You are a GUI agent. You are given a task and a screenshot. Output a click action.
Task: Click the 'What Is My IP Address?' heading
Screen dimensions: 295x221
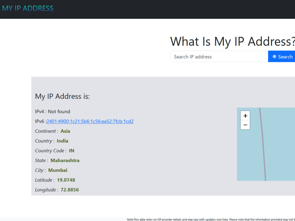point(232,41)
